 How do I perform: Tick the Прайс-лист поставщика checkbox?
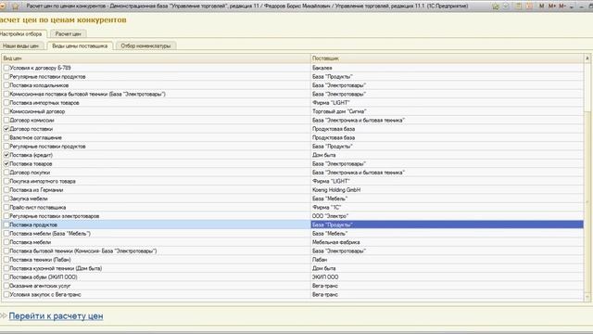click(x=6, y=207)
